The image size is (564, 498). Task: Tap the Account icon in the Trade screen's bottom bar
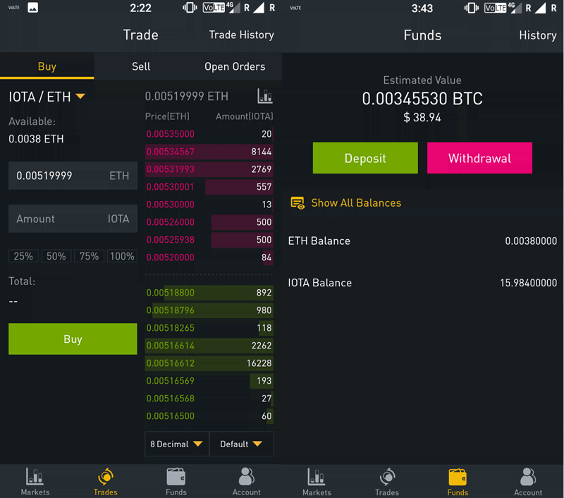246,477
